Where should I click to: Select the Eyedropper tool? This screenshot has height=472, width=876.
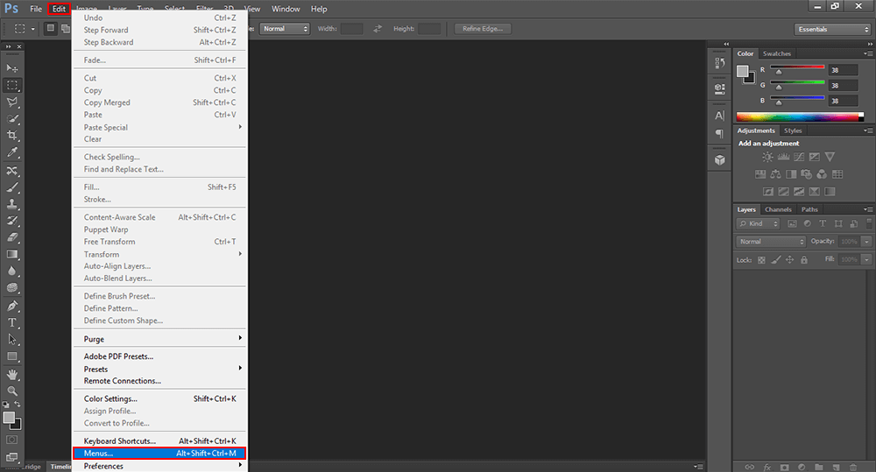[x=11, y=152]
